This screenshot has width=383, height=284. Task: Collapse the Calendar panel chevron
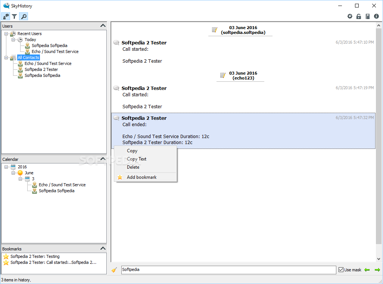[103, 159]
